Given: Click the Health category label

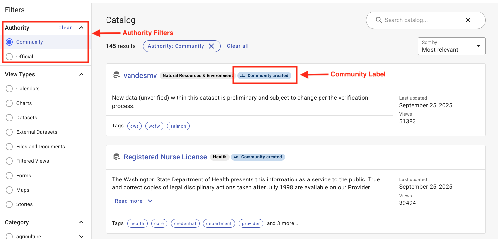Looking at the screenshot, I should click(220, 157).
